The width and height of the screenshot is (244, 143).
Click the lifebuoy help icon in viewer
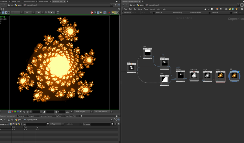point(92,12)
